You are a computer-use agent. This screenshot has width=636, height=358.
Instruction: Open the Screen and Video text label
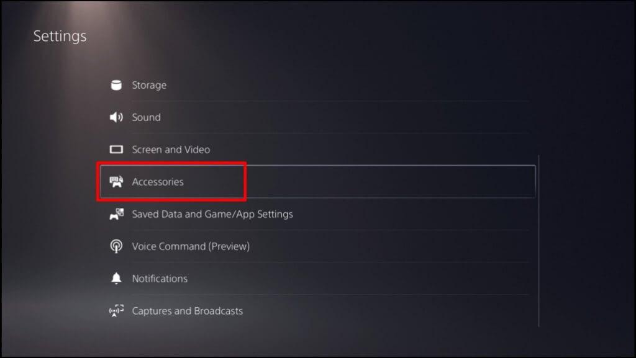click(171, 150)
